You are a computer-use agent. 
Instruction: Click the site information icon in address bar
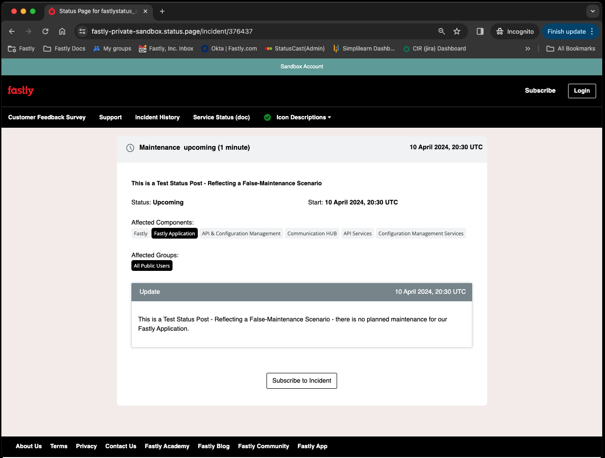pyautogui.click(x=82, y=31)
